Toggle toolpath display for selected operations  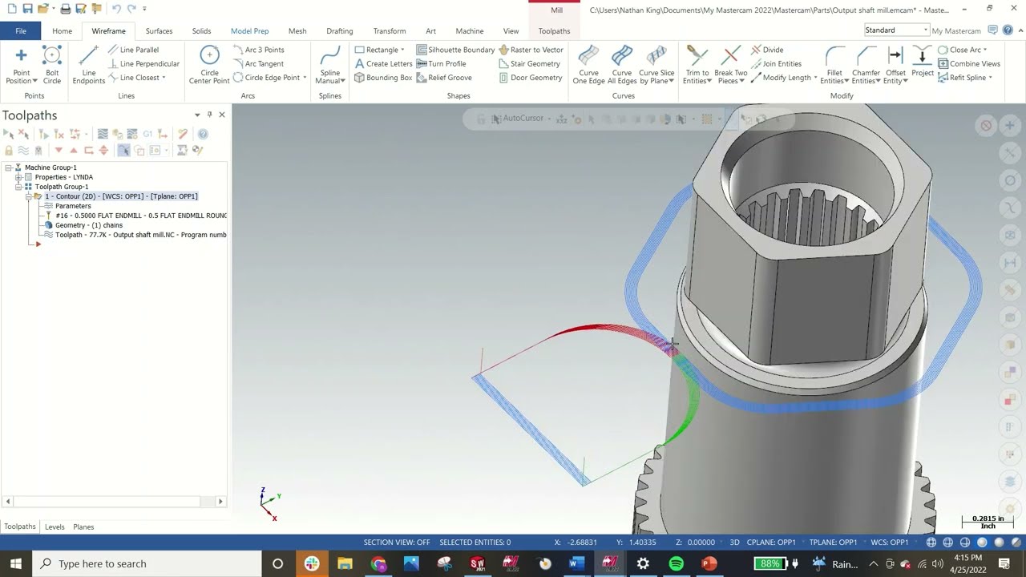(23, 150)
